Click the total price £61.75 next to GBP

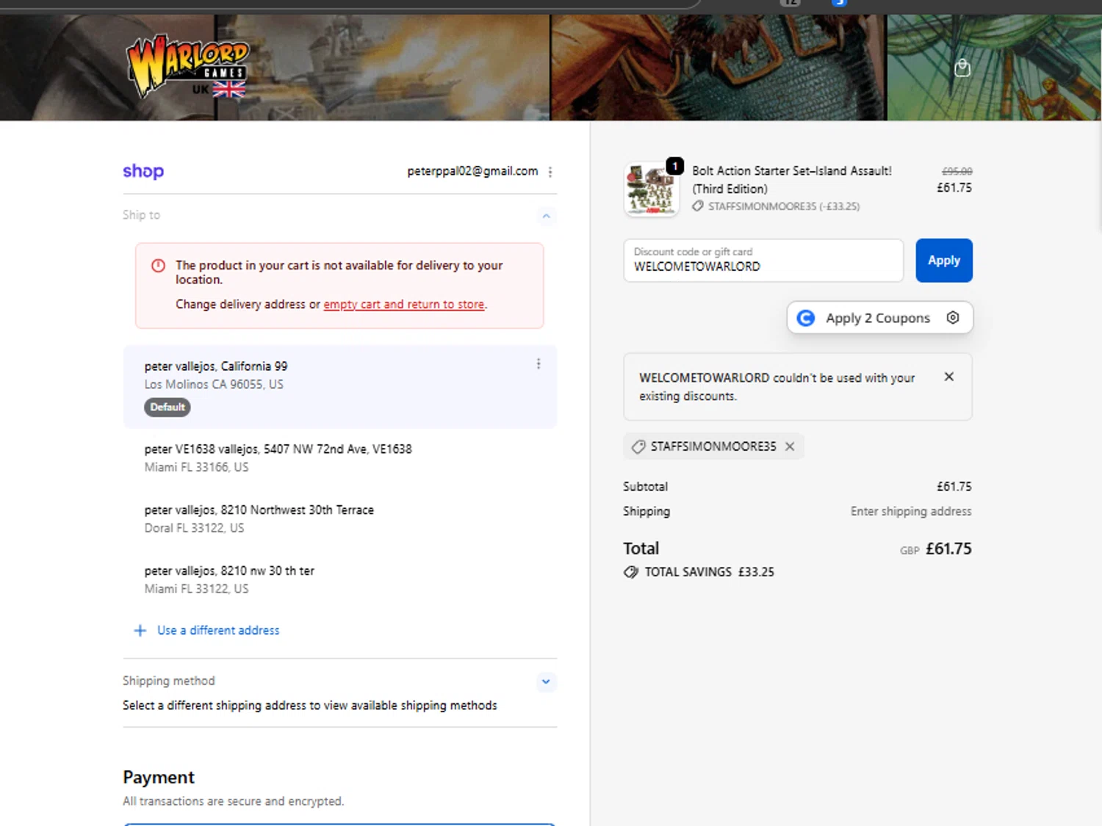(x=948, y=548)
